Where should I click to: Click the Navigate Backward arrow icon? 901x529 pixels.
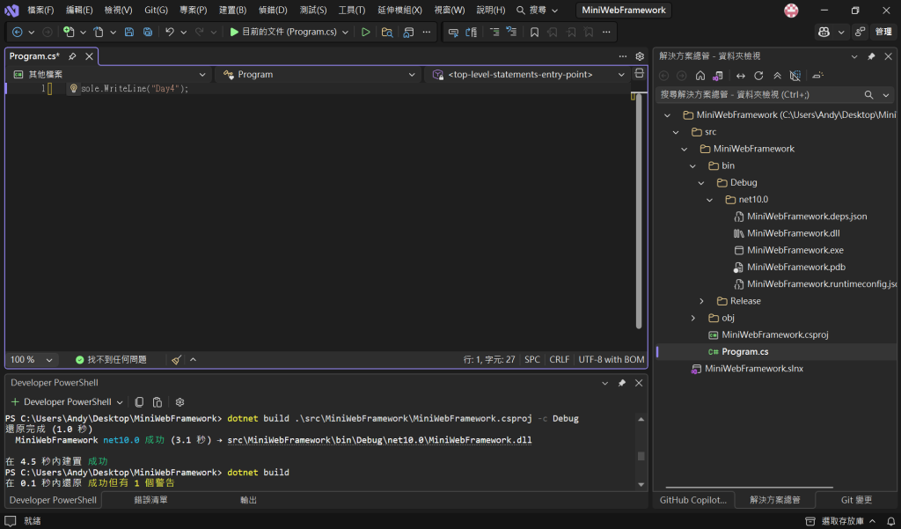(18, 33)
